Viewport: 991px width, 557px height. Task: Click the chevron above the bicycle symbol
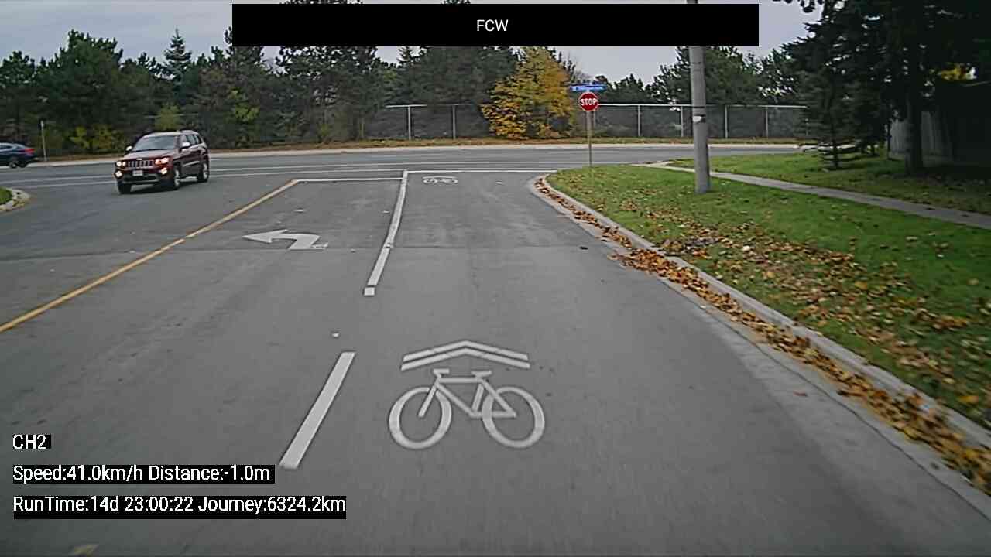[x=465, y=354]
